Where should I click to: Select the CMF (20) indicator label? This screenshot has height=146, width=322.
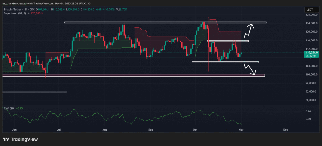coord(9,108)
